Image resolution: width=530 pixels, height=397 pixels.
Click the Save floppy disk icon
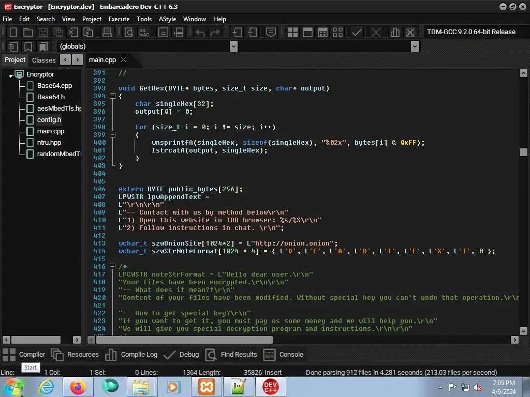tap(43, 33)
